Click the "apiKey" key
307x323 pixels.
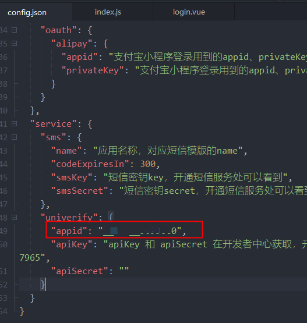tap(72, 244)
